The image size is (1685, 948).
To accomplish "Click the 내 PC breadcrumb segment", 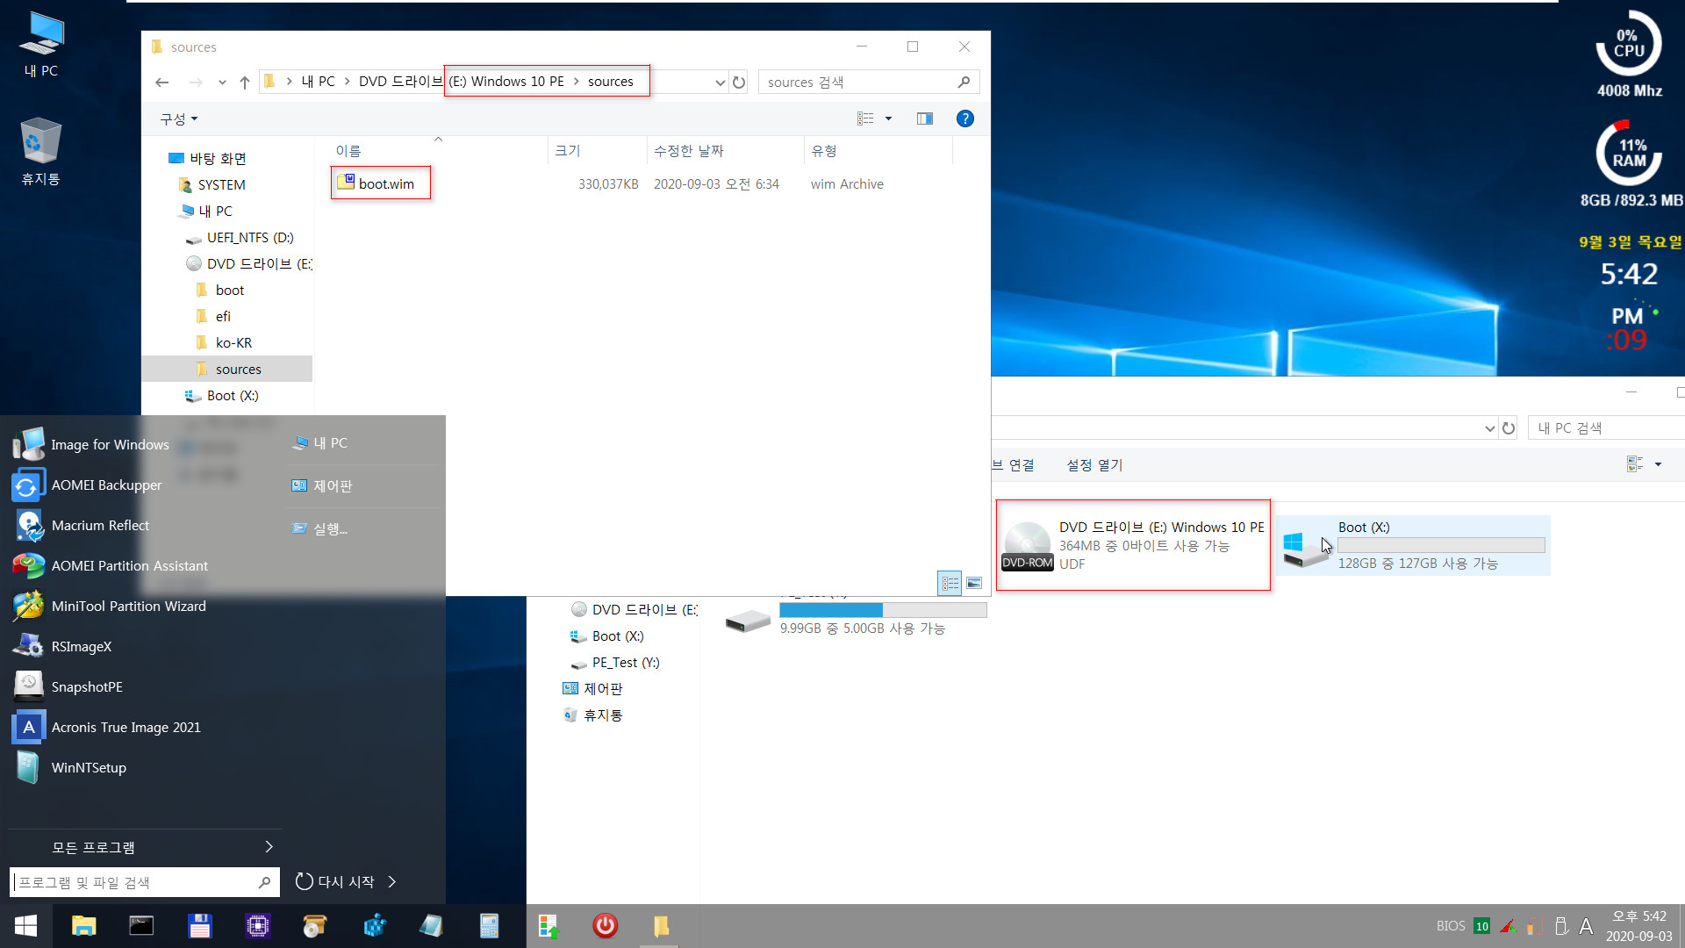I will 319,82.
